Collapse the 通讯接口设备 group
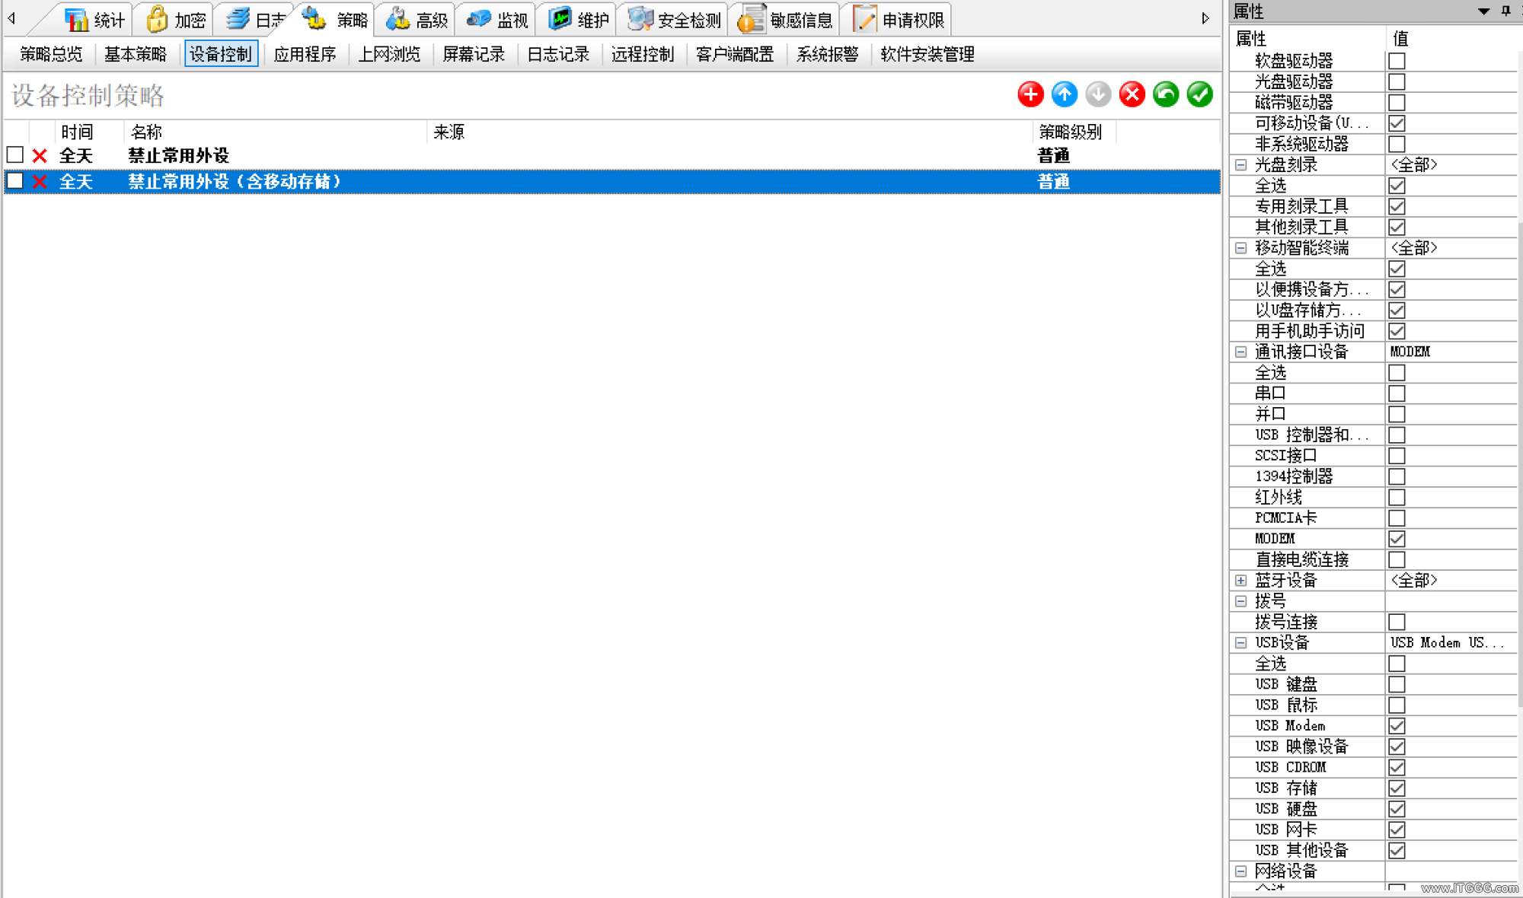The width and height of the screenshot is (1523, 898). tap(1240, 352)
